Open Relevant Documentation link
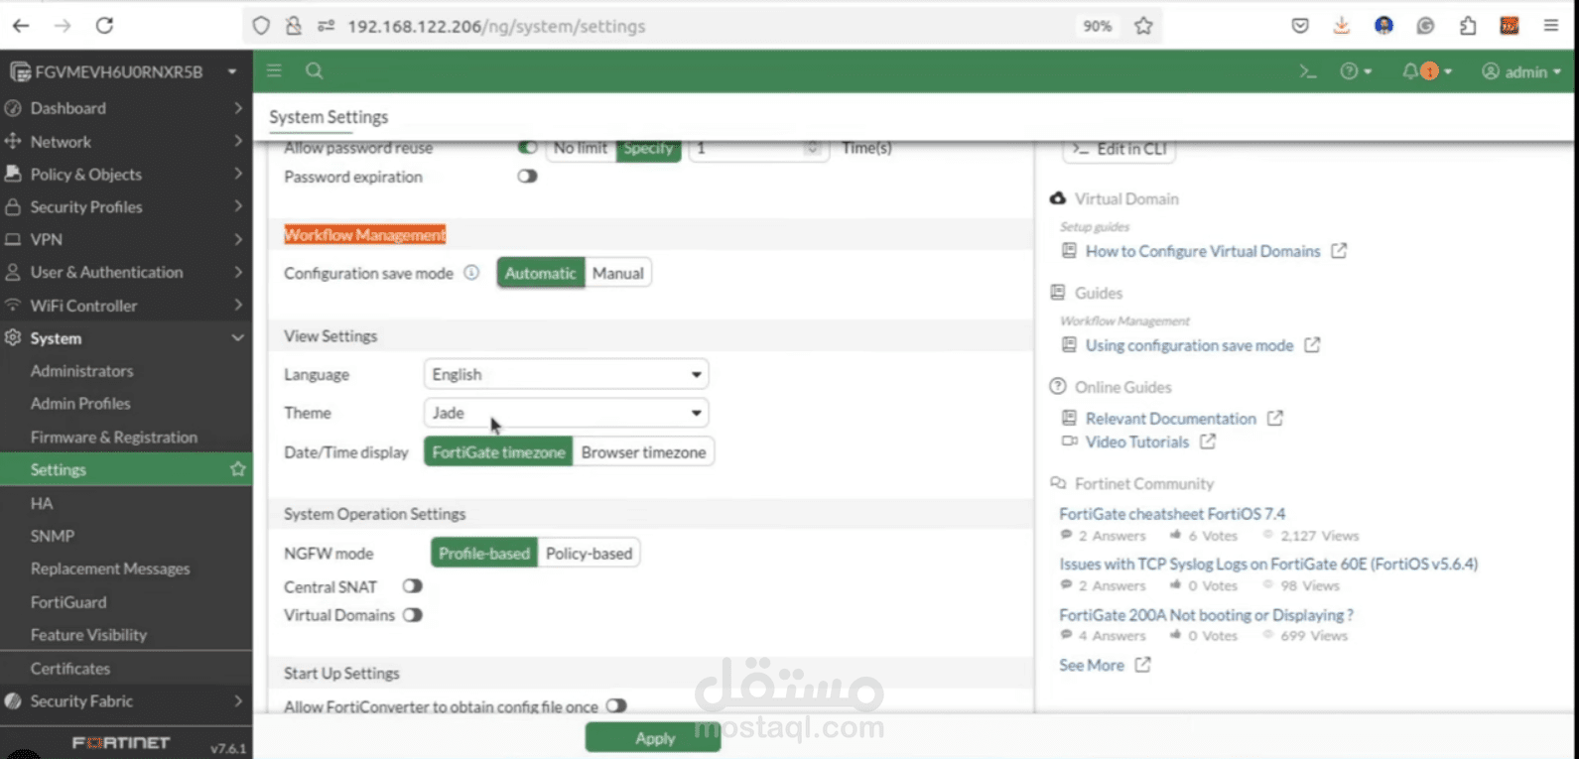 pos(1171,419)
